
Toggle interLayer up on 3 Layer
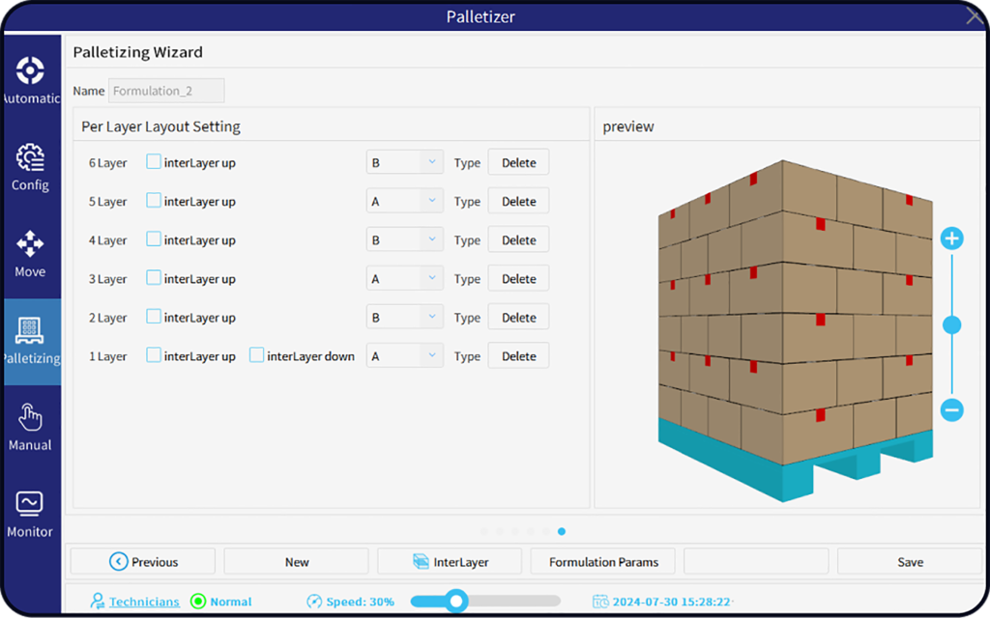154,278
